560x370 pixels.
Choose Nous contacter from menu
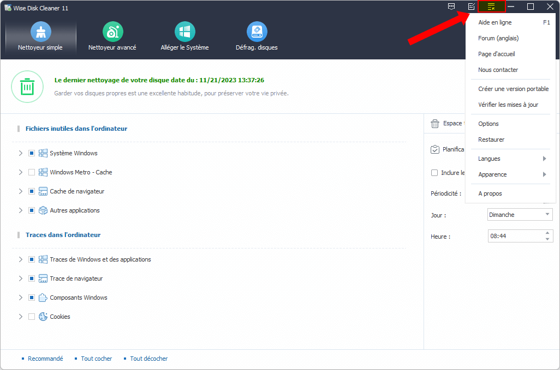click(x=510, y=70)
